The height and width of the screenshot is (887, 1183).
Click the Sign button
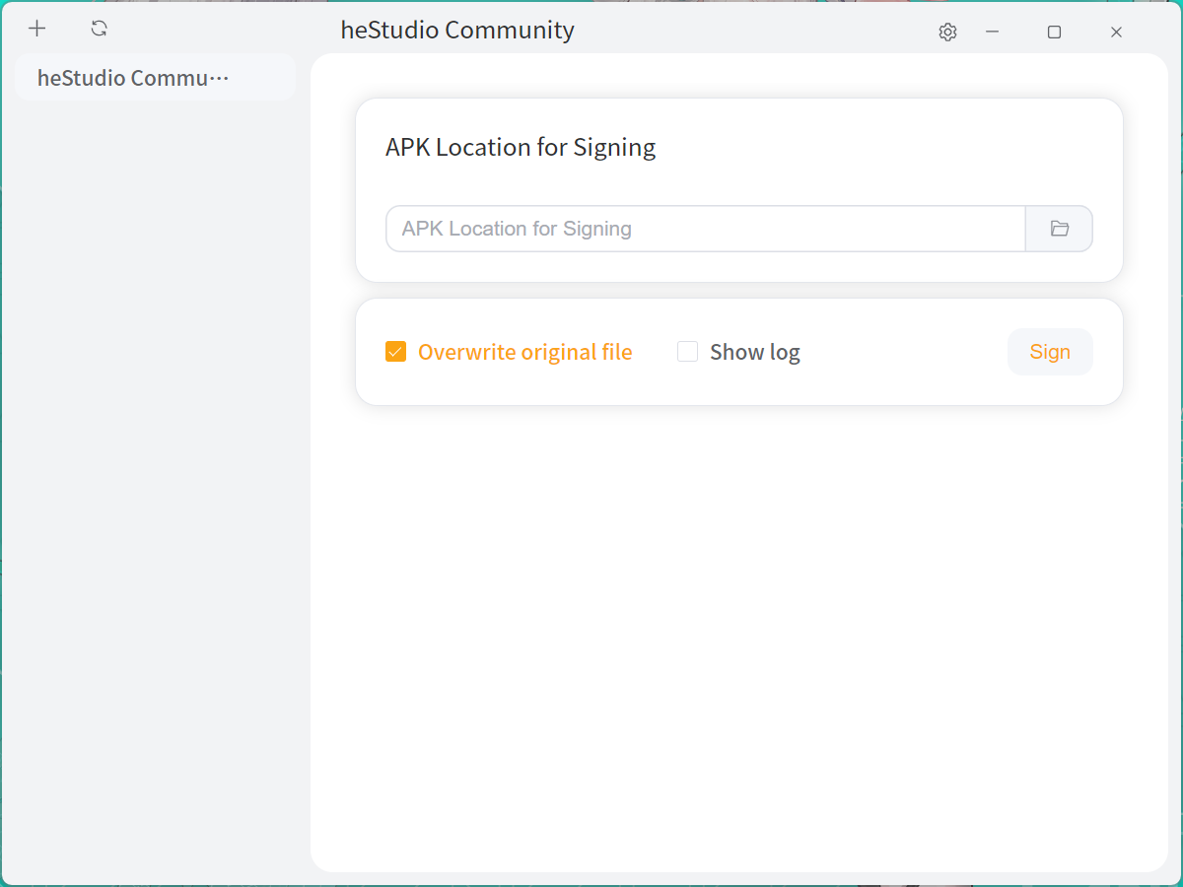pyautogui.click(x=1050, y=352)
